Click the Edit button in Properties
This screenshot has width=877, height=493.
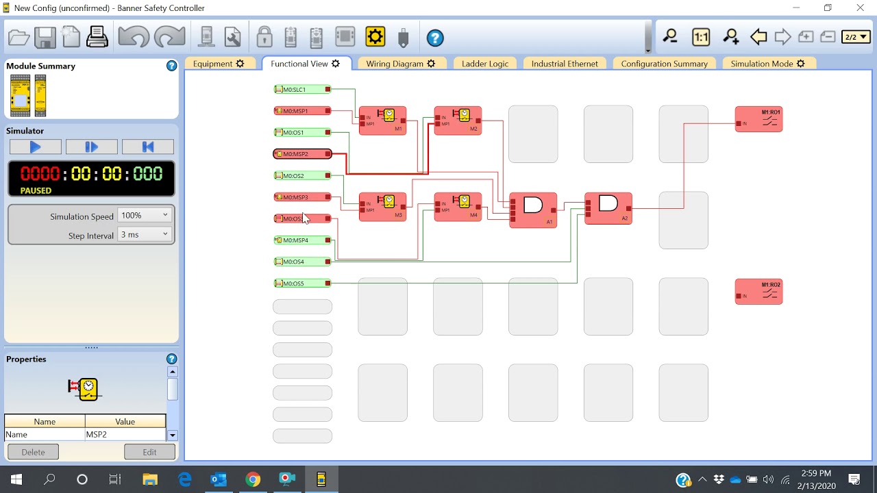149,452
